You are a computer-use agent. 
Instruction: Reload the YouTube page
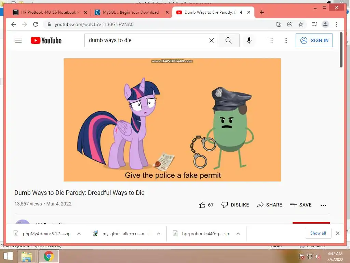coord(36,24)
